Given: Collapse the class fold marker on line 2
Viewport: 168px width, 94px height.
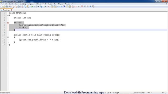Looking at the screenshot, I should click(x=8, y=15).
